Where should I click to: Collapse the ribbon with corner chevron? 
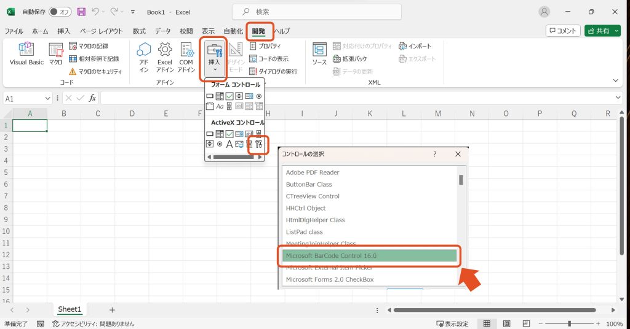pos(615,80)
